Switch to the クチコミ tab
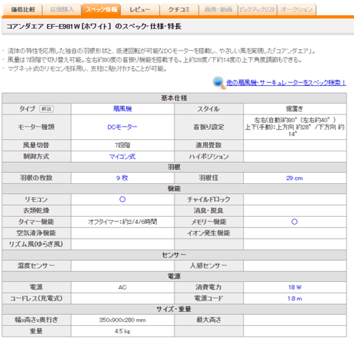 179,9
